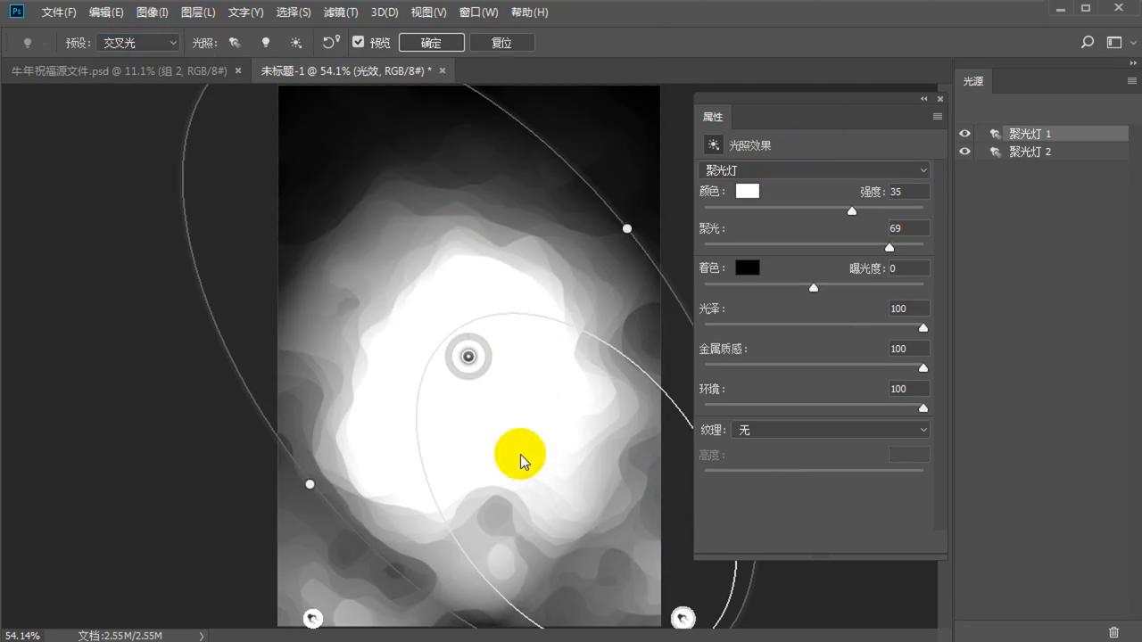Add a new infinite light
The image size is (1142, 642).
coord(296,43)
